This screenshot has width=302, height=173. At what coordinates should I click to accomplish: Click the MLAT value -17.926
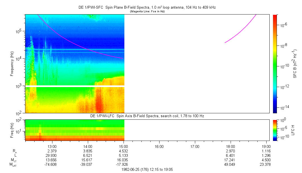122,165
